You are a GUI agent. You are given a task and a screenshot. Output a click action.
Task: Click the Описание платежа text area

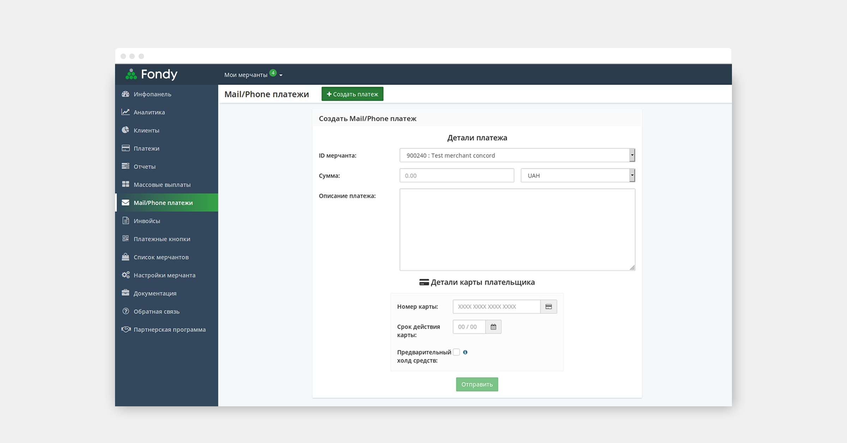tap(517, 229)
